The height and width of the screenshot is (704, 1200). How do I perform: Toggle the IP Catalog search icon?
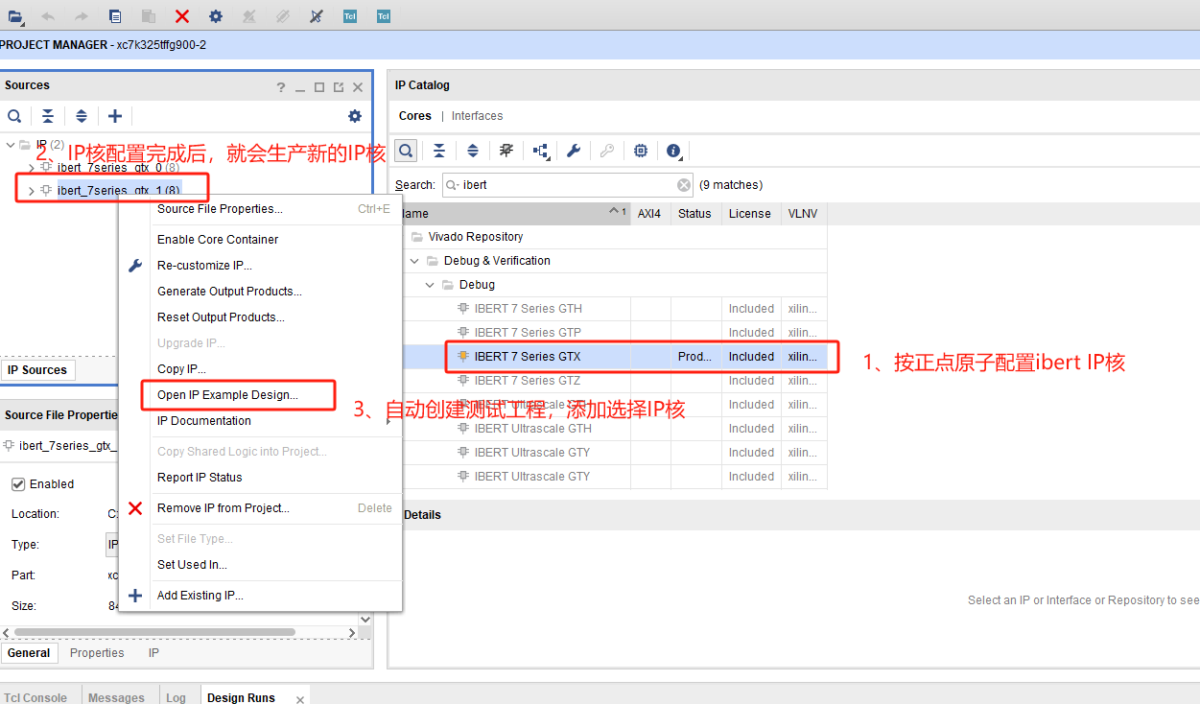(x=406, y=151)
